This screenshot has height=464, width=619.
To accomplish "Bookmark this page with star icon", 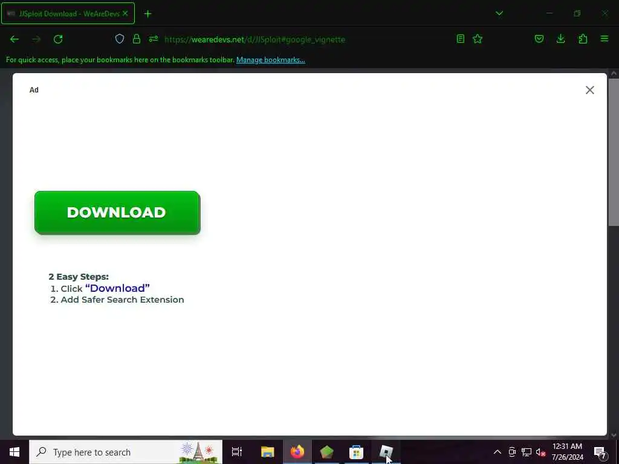I will [x=478, y=39].
